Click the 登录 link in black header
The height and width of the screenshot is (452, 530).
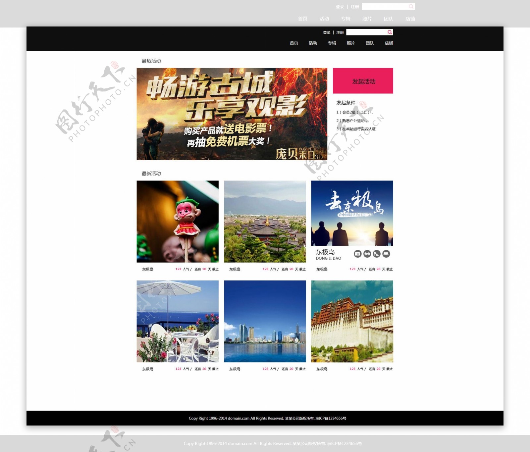[x=327, y=32]
